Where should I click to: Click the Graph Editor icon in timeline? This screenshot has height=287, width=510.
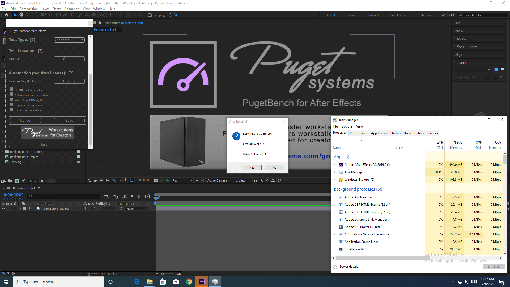147,196
